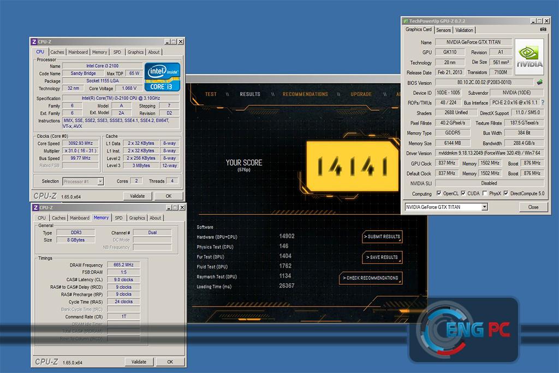Open the NVIDIA GeForce GTX TITAN device dropdown
The height and width of the screenshot is (373, 559).
484,207
